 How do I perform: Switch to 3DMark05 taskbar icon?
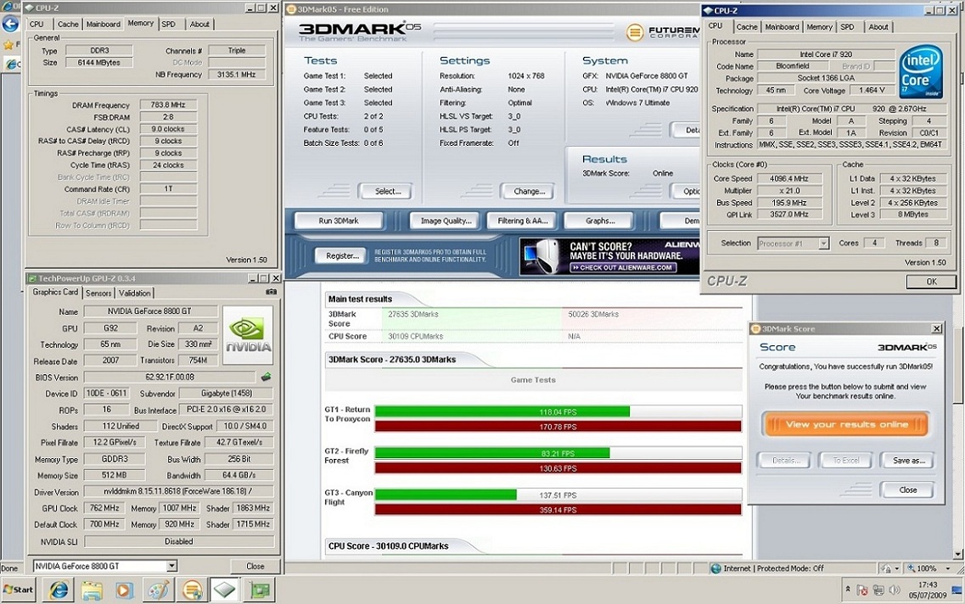pos(192,590)
